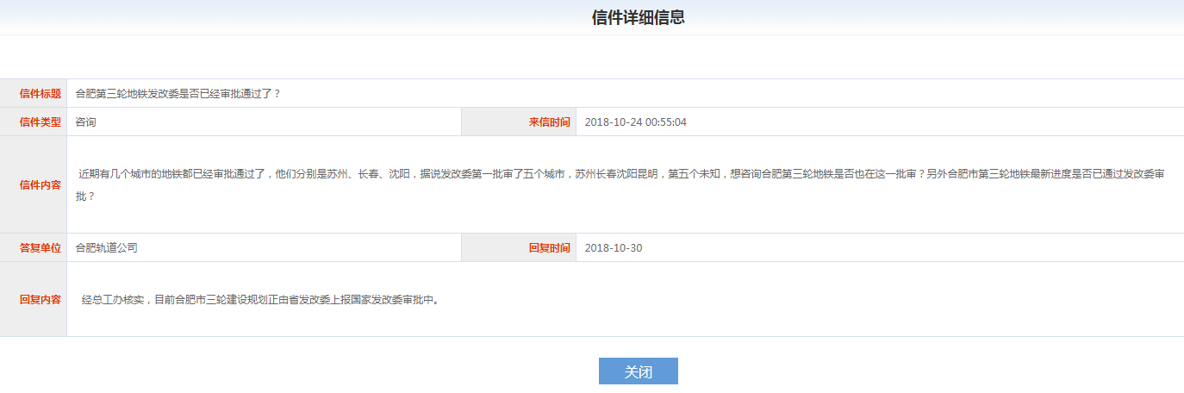1184x393 pixels.
Task: Click the reply text starting 经总工办核实
Action: coord(261,300)
